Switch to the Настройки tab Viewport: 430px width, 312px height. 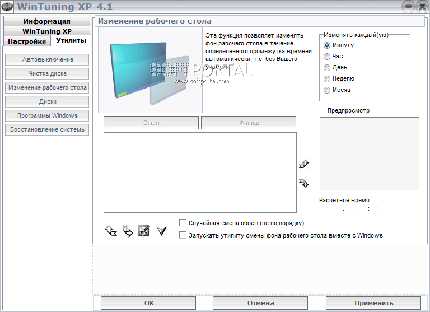point(27,41)
